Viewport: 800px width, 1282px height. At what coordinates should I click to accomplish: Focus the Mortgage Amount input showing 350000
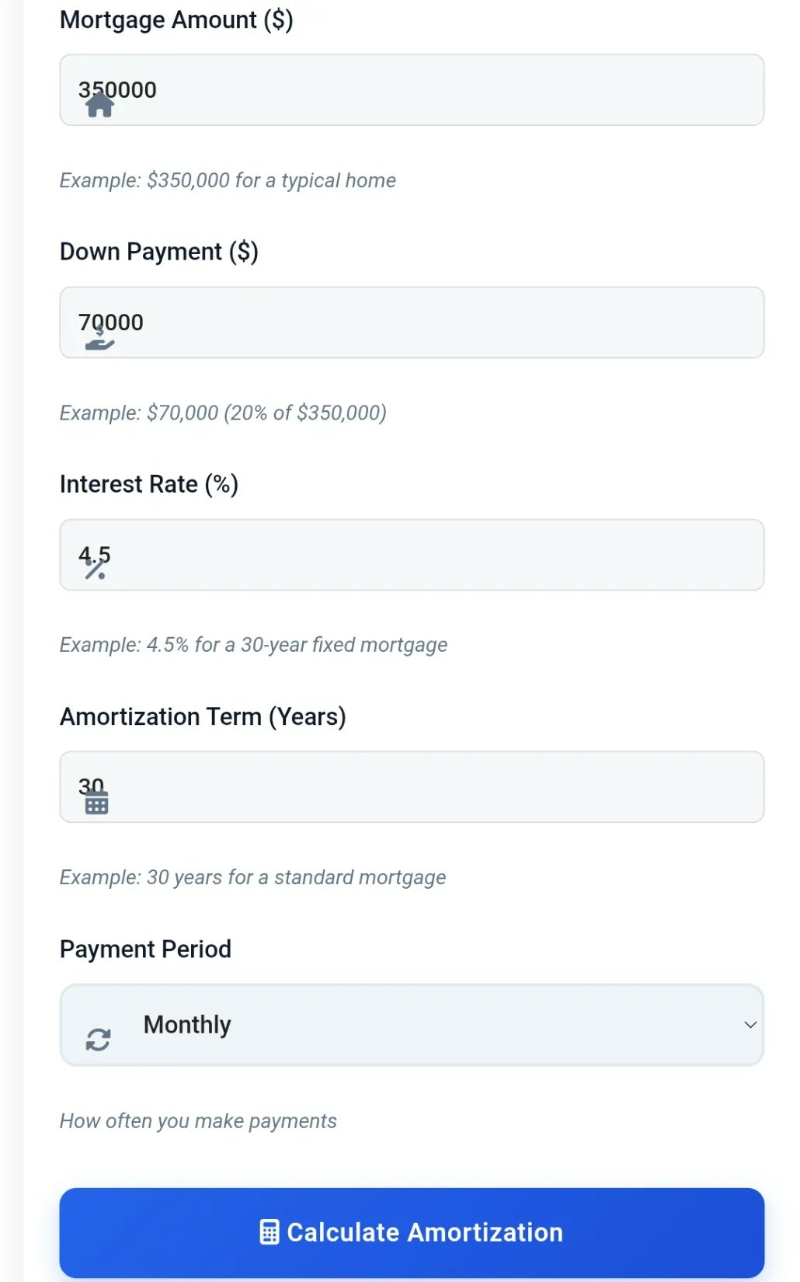[412, 90]
